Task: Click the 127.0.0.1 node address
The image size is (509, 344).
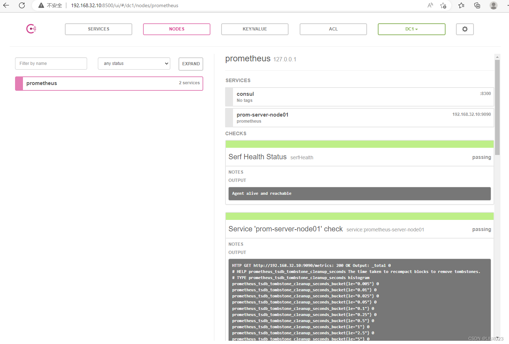Action: click(x=285, y=60)
